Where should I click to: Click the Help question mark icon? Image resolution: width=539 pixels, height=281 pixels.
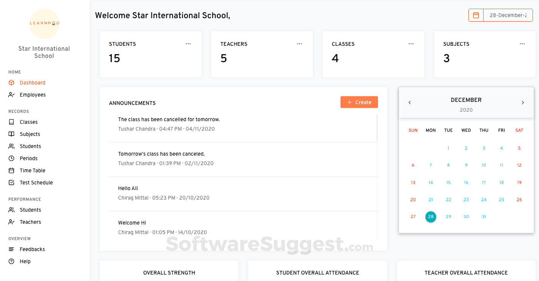click(x=11, y=261)
